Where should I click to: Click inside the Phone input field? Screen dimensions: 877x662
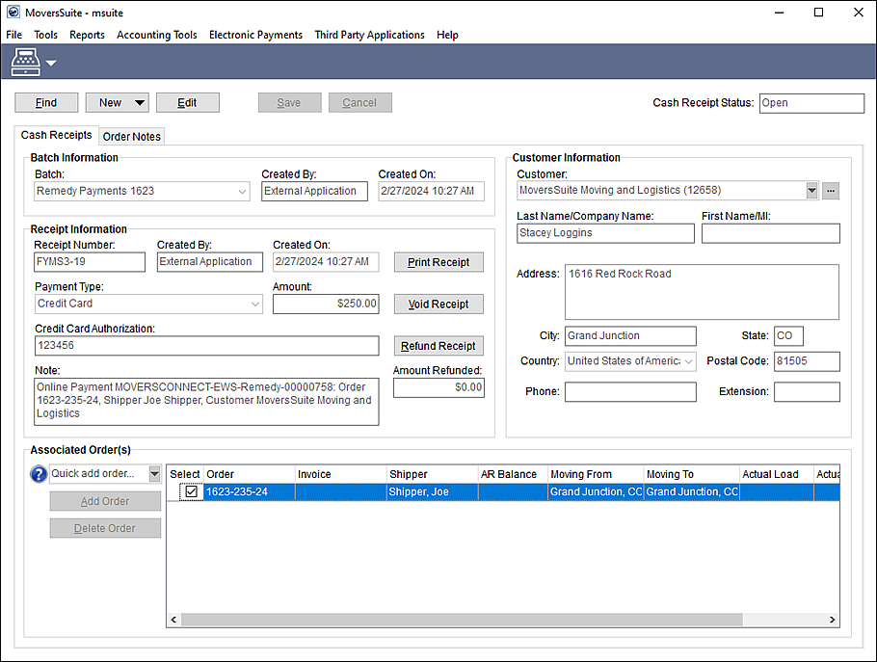coord(630,392)
